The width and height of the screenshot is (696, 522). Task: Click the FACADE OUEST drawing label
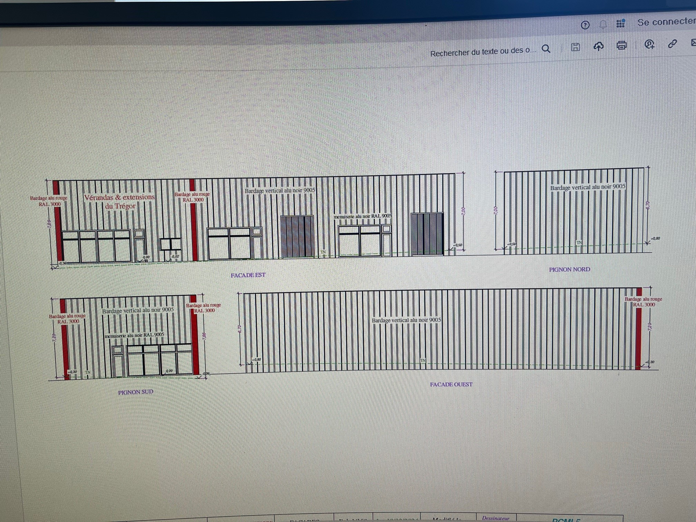pos(451,384)
